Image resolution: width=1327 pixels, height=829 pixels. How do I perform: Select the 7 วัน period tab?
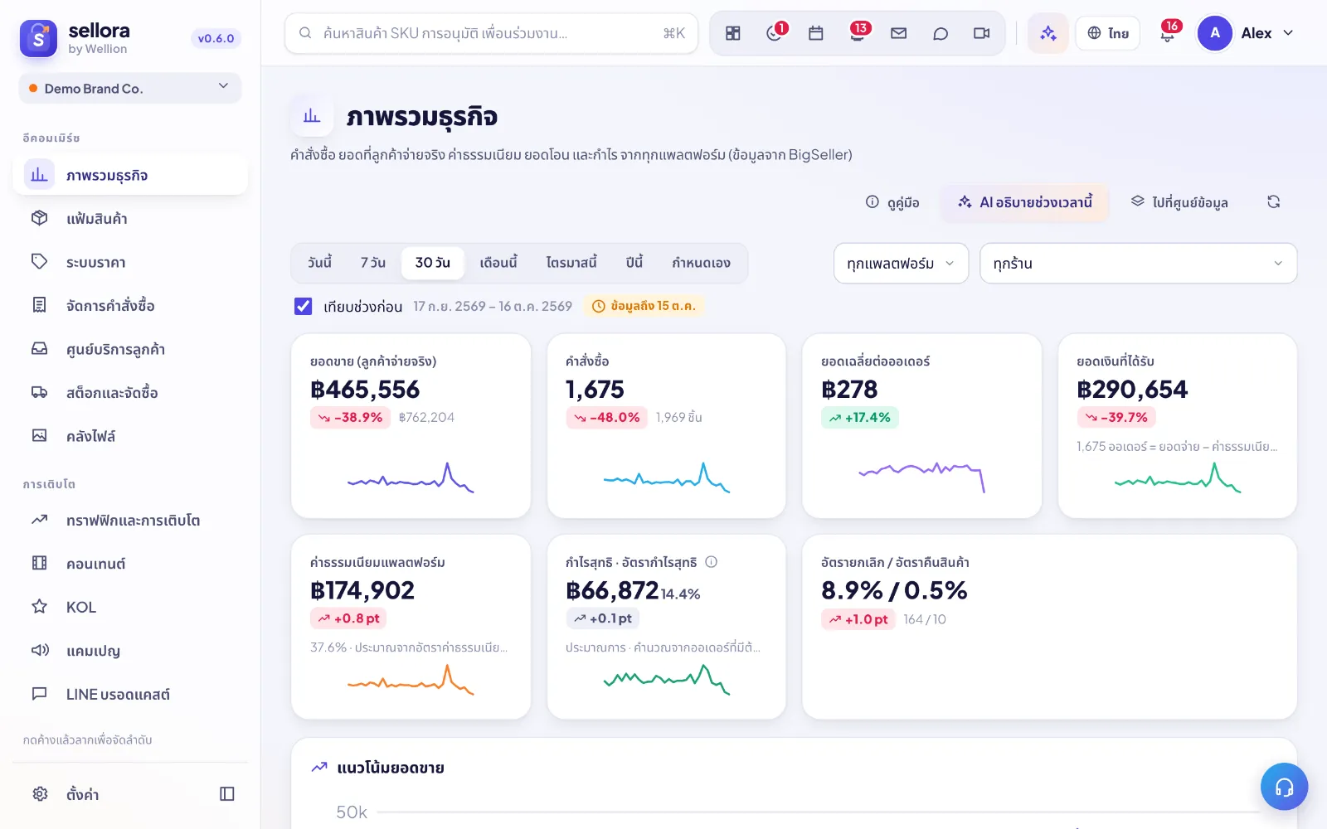(372, 263)
